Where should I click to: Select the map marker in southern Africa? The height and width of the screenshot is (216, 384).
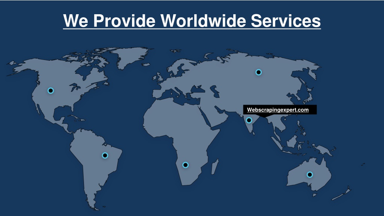(x=185, y=165)
